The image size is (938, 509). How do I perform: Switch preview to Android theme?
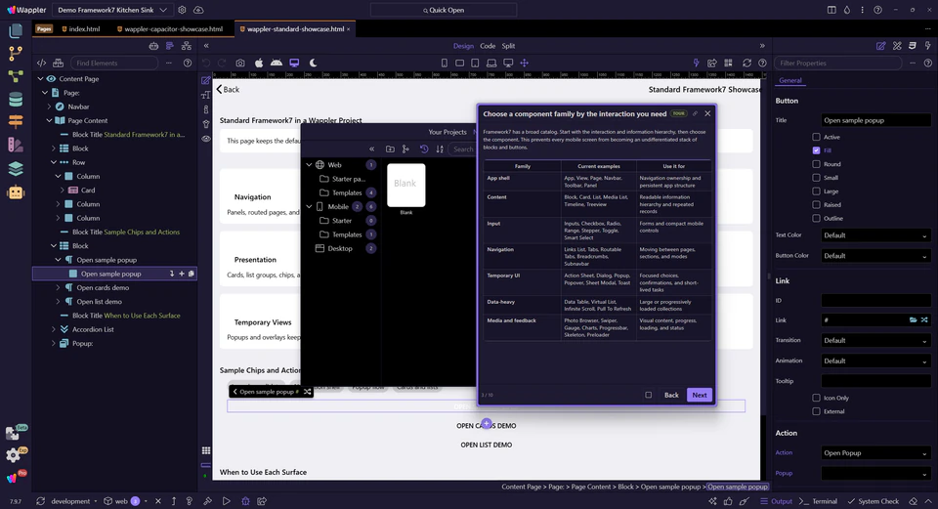[277, 63]
